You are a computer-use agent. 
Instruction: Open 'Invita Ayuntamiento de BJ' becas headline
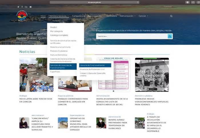coord(112,102)
